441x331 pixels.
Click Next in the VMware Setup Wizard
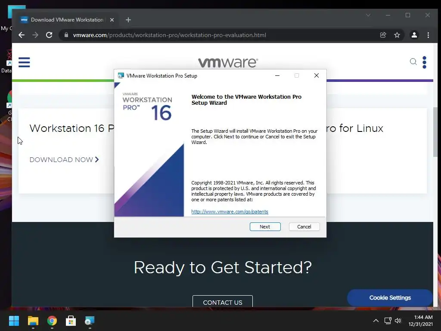(265, 227)
